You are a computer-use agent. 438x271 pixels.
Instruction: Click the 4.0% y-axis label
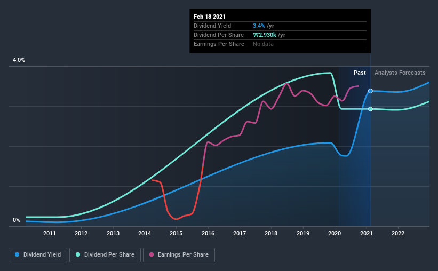pyautogui.click(x=19, y=60)
